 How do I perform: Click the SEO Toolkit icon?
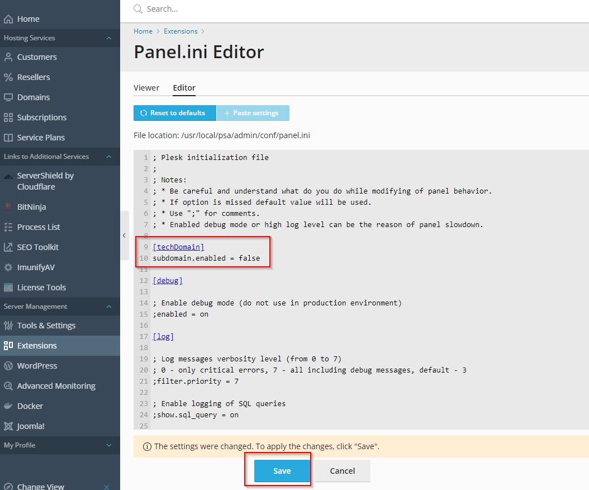[x=8, y=247]
